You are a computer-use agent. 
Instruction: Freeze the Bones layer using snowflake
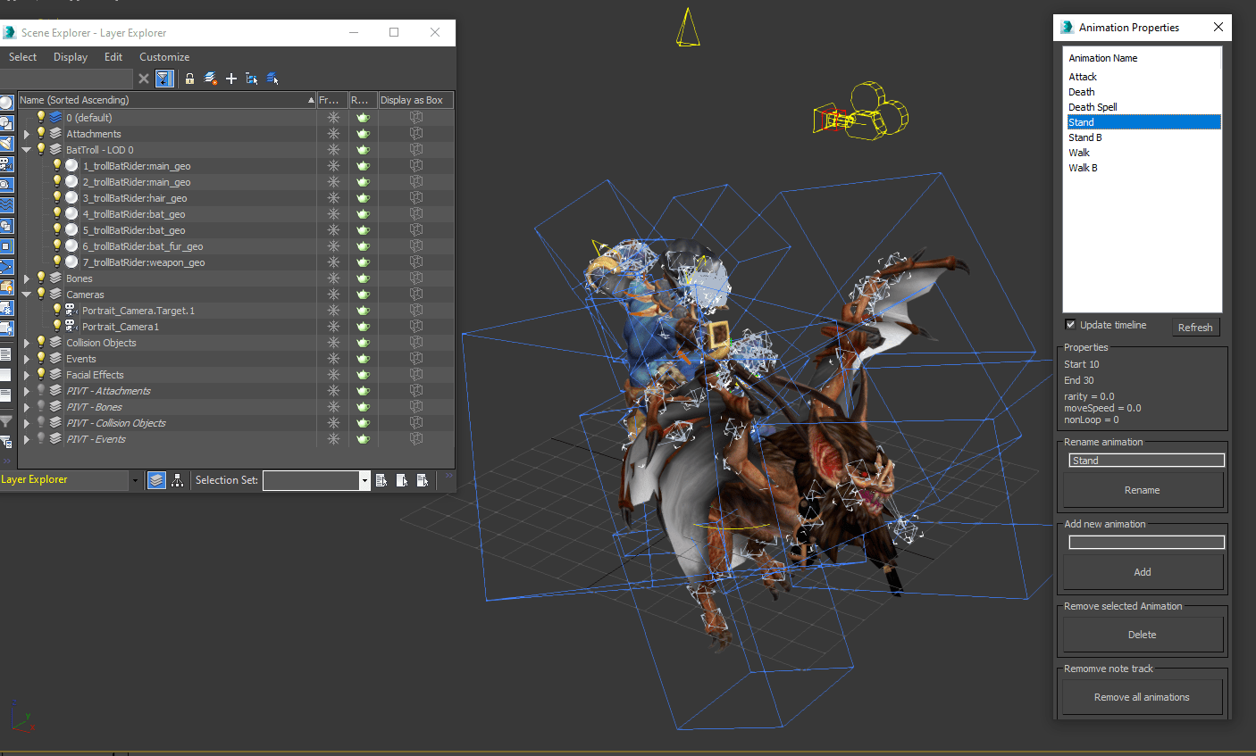[333, 278]
